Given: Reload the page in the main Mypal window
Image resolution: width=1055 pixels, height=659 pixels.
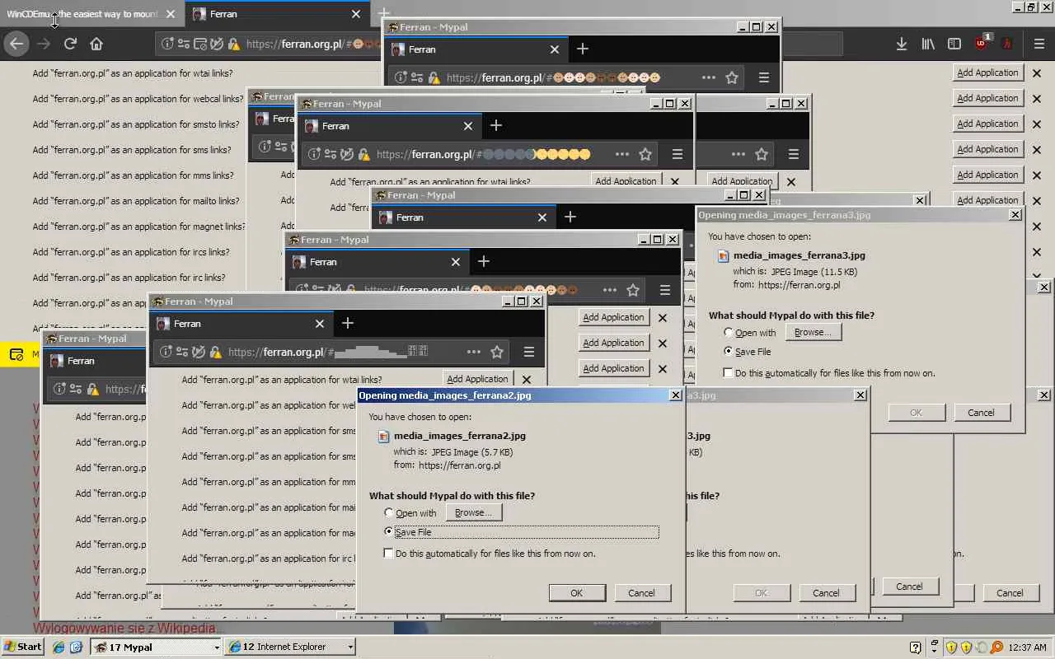Looking at the screenshot, I should 70,44.
